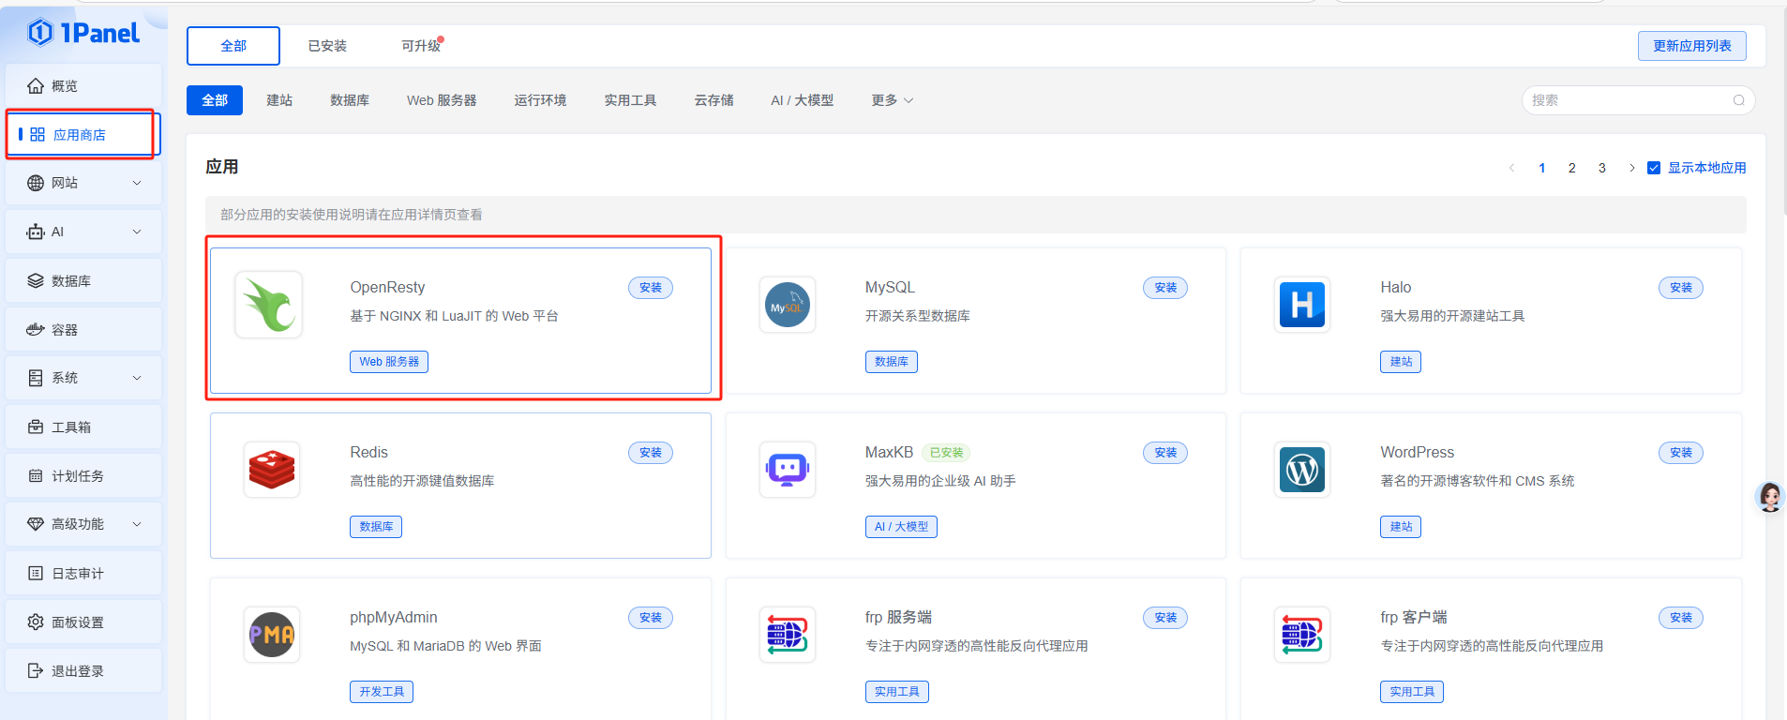The height and width of the screenshot is (720, 1787).
Task: Click the WordPress app logo
Action: tap(1302, 470)
